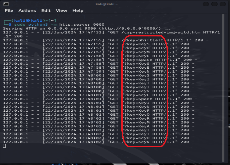Screen dimensions: 230x165
Task: Open the Edit menu
Action: coord(46,11)
